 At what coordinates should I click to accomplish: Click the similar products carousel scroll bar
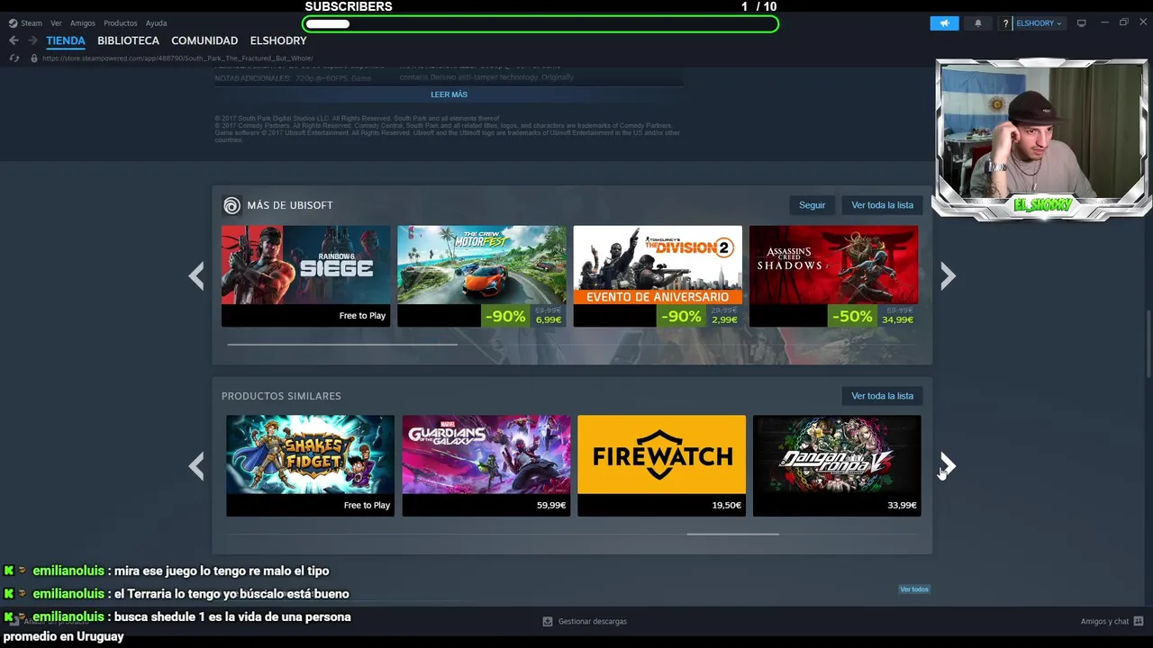pyautogui.click(x=732, y=534)
